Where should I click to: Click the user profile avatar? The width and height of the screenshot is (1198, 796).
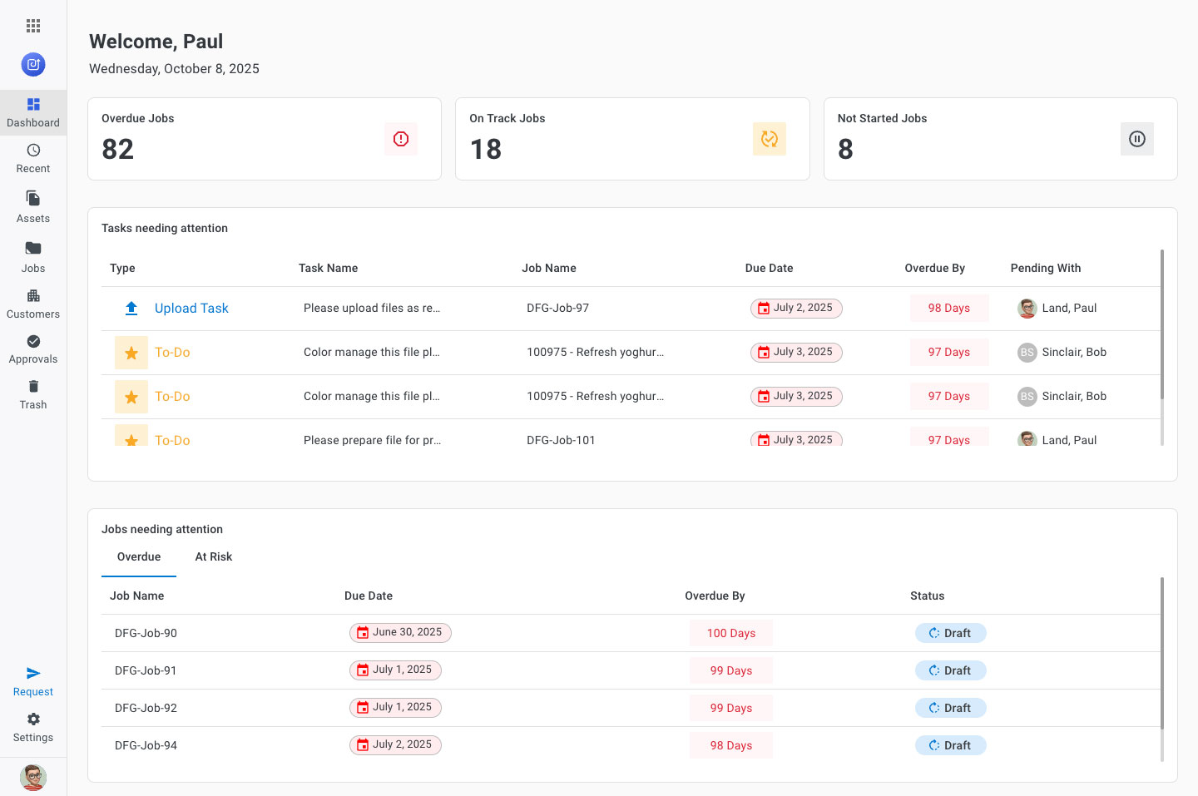point(33,777)
